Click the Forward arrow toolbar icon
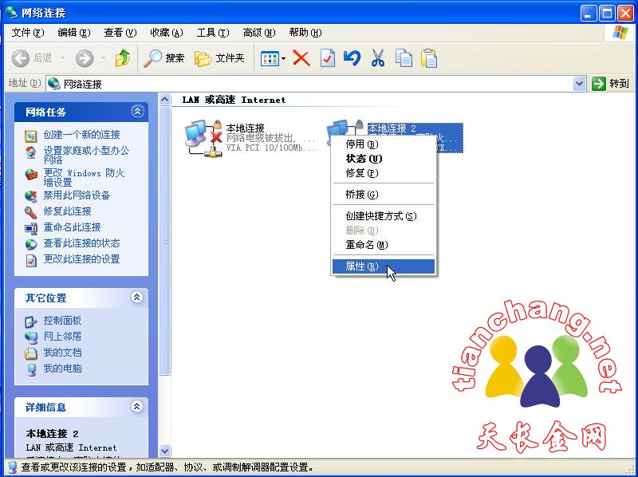 click(85, 58)
